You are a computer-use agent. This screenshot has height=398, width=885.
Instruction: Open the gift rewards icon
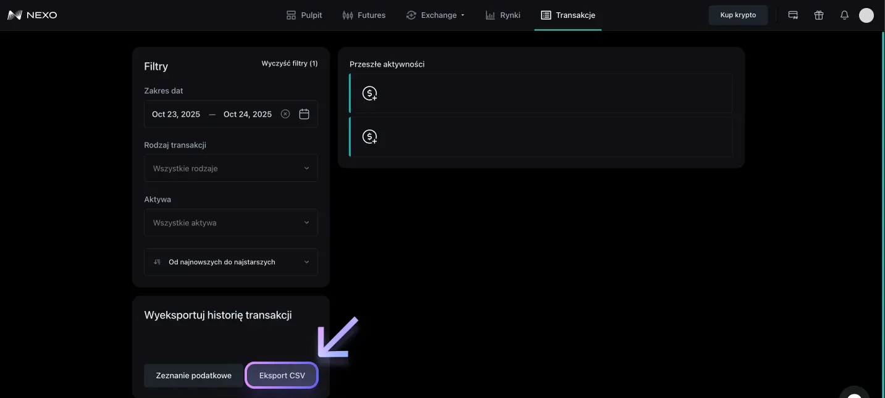coord(819,15)
